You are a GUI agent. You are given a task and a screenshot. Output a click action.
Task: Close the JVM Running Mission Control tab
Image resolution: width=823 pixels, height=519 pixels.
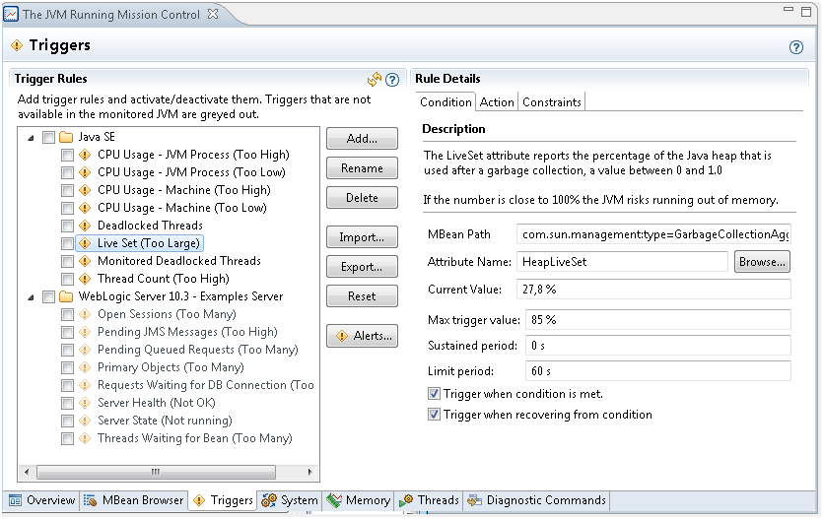(x=213, y=15)
